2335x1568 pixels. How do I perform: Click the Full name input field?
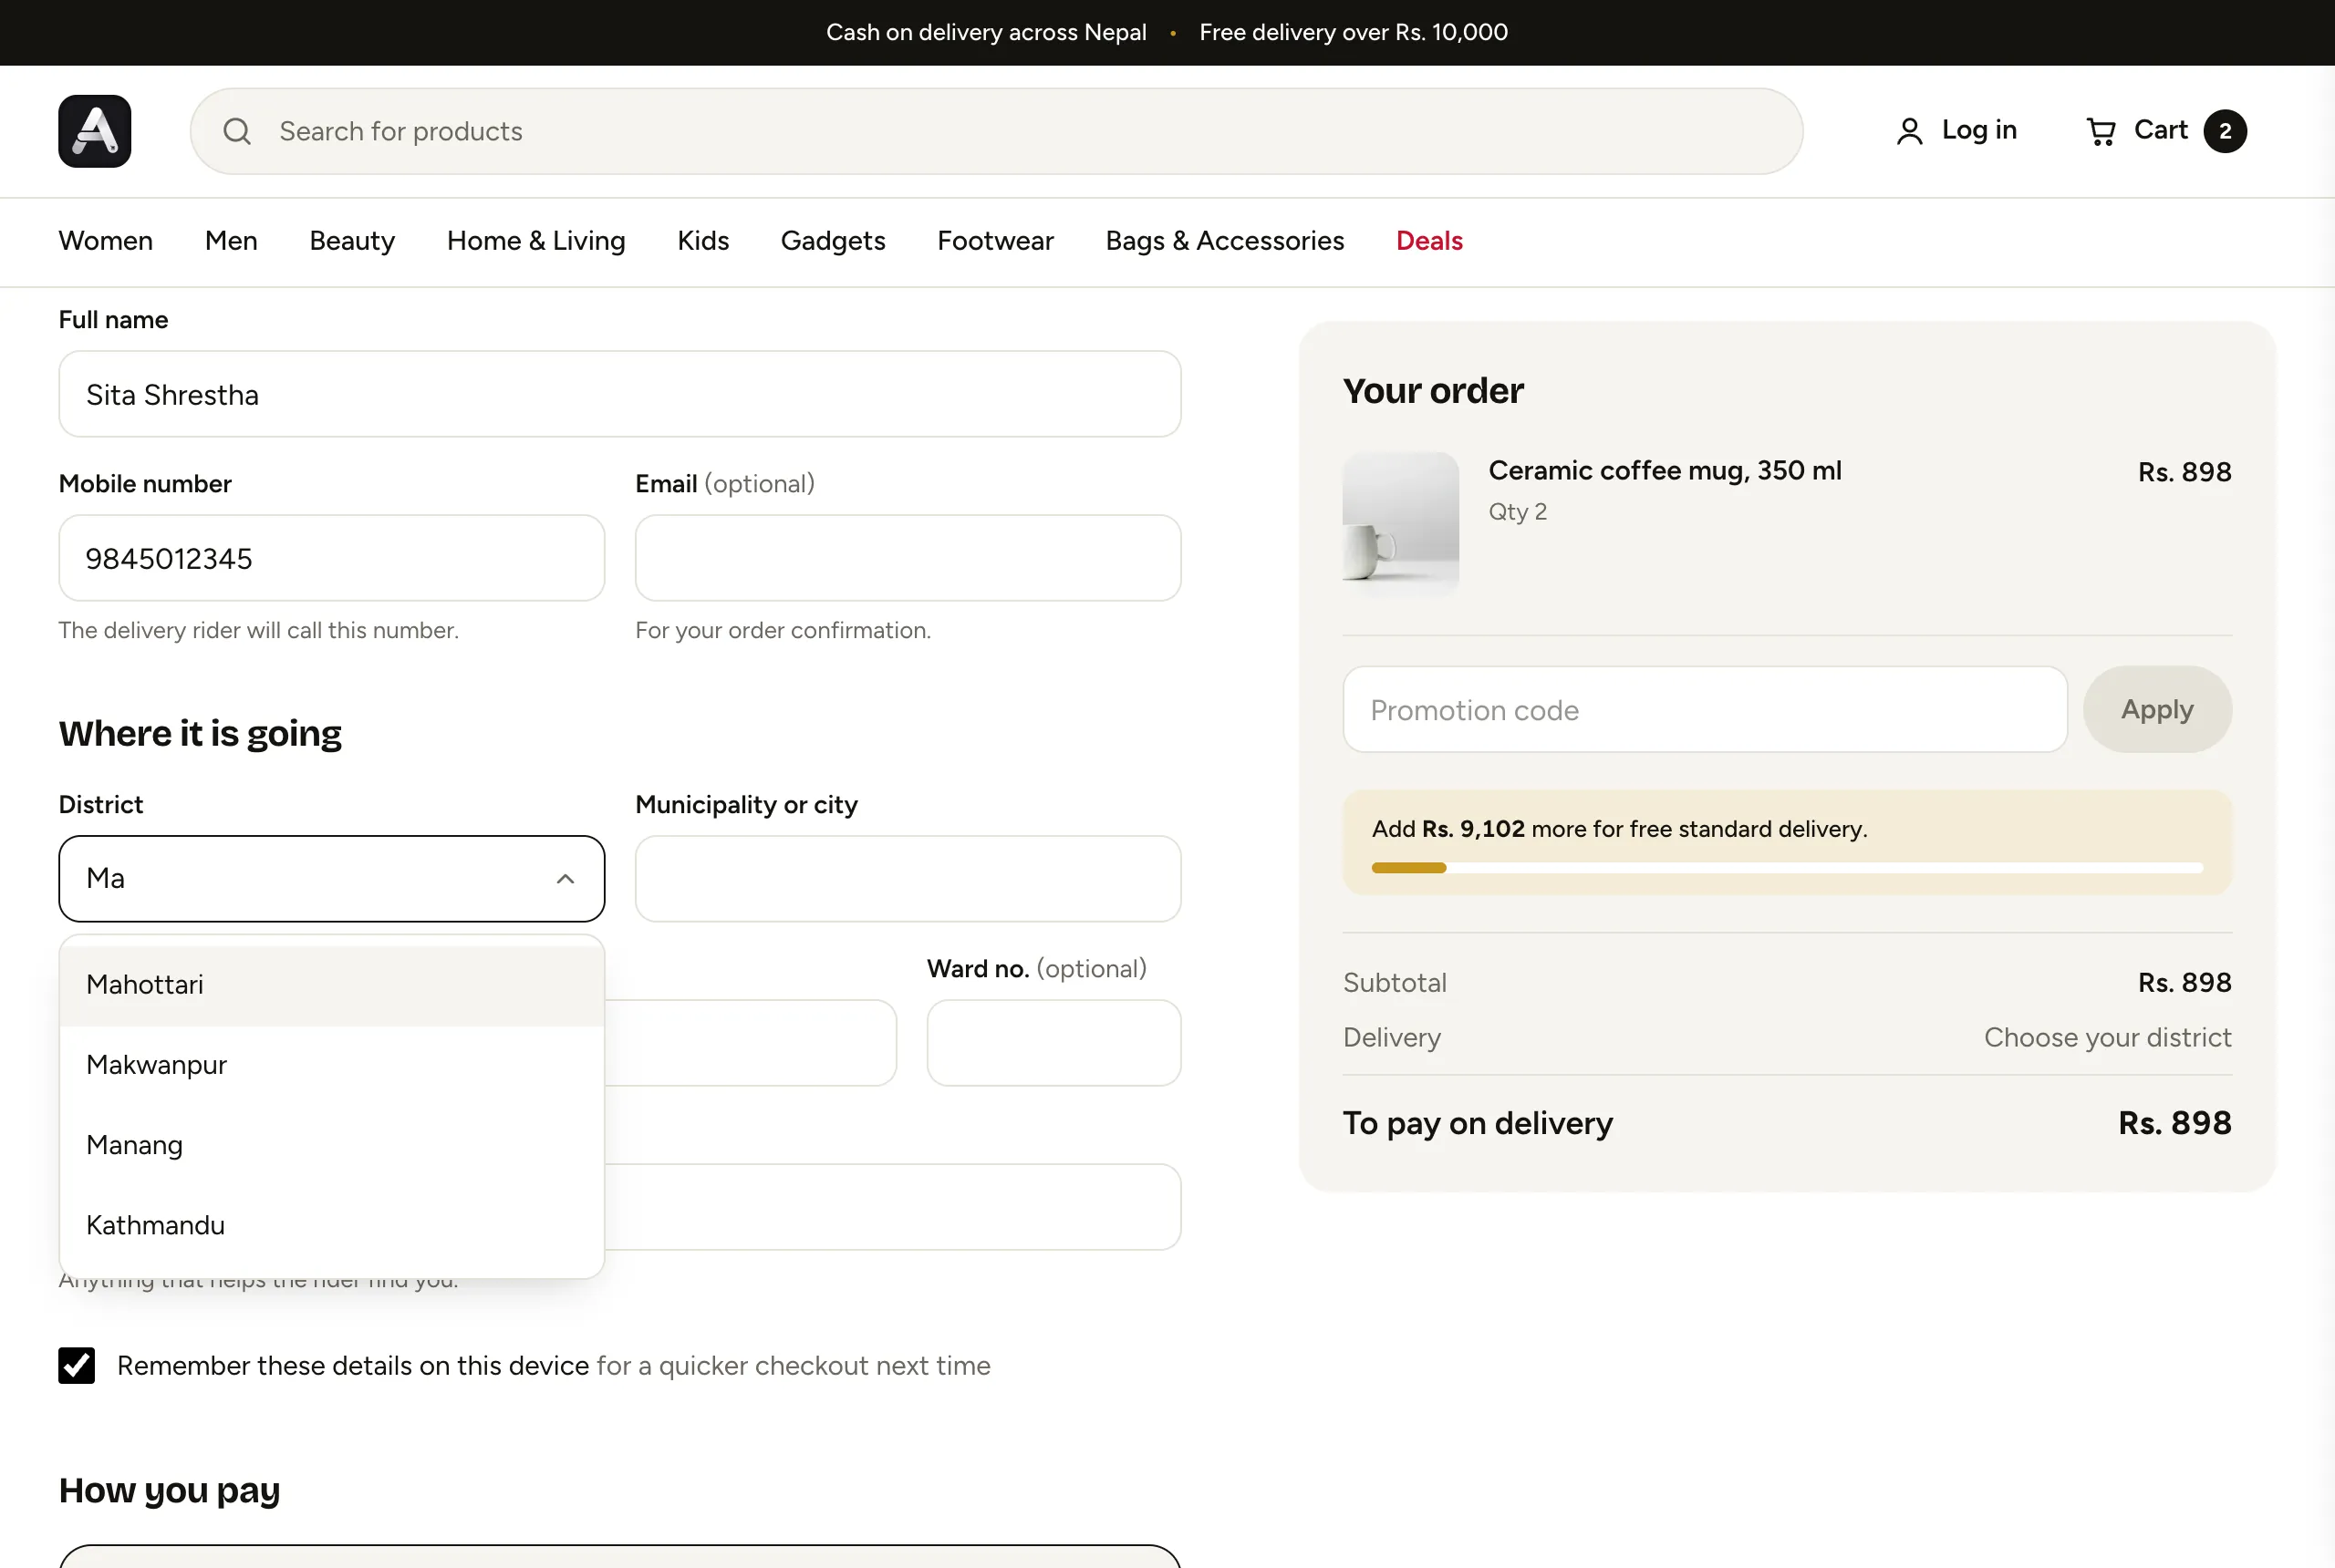(x=620, y=394)
